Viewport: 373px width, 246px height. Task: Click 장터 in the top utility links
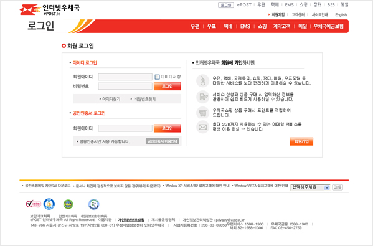point(318,5)
